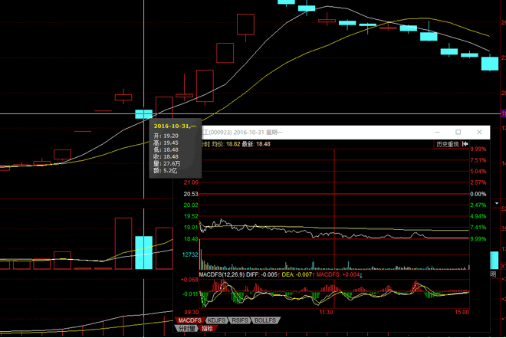The image size is (506, 338).
Task: Click the green 19.52 price axis label
Action: [191, 216]
